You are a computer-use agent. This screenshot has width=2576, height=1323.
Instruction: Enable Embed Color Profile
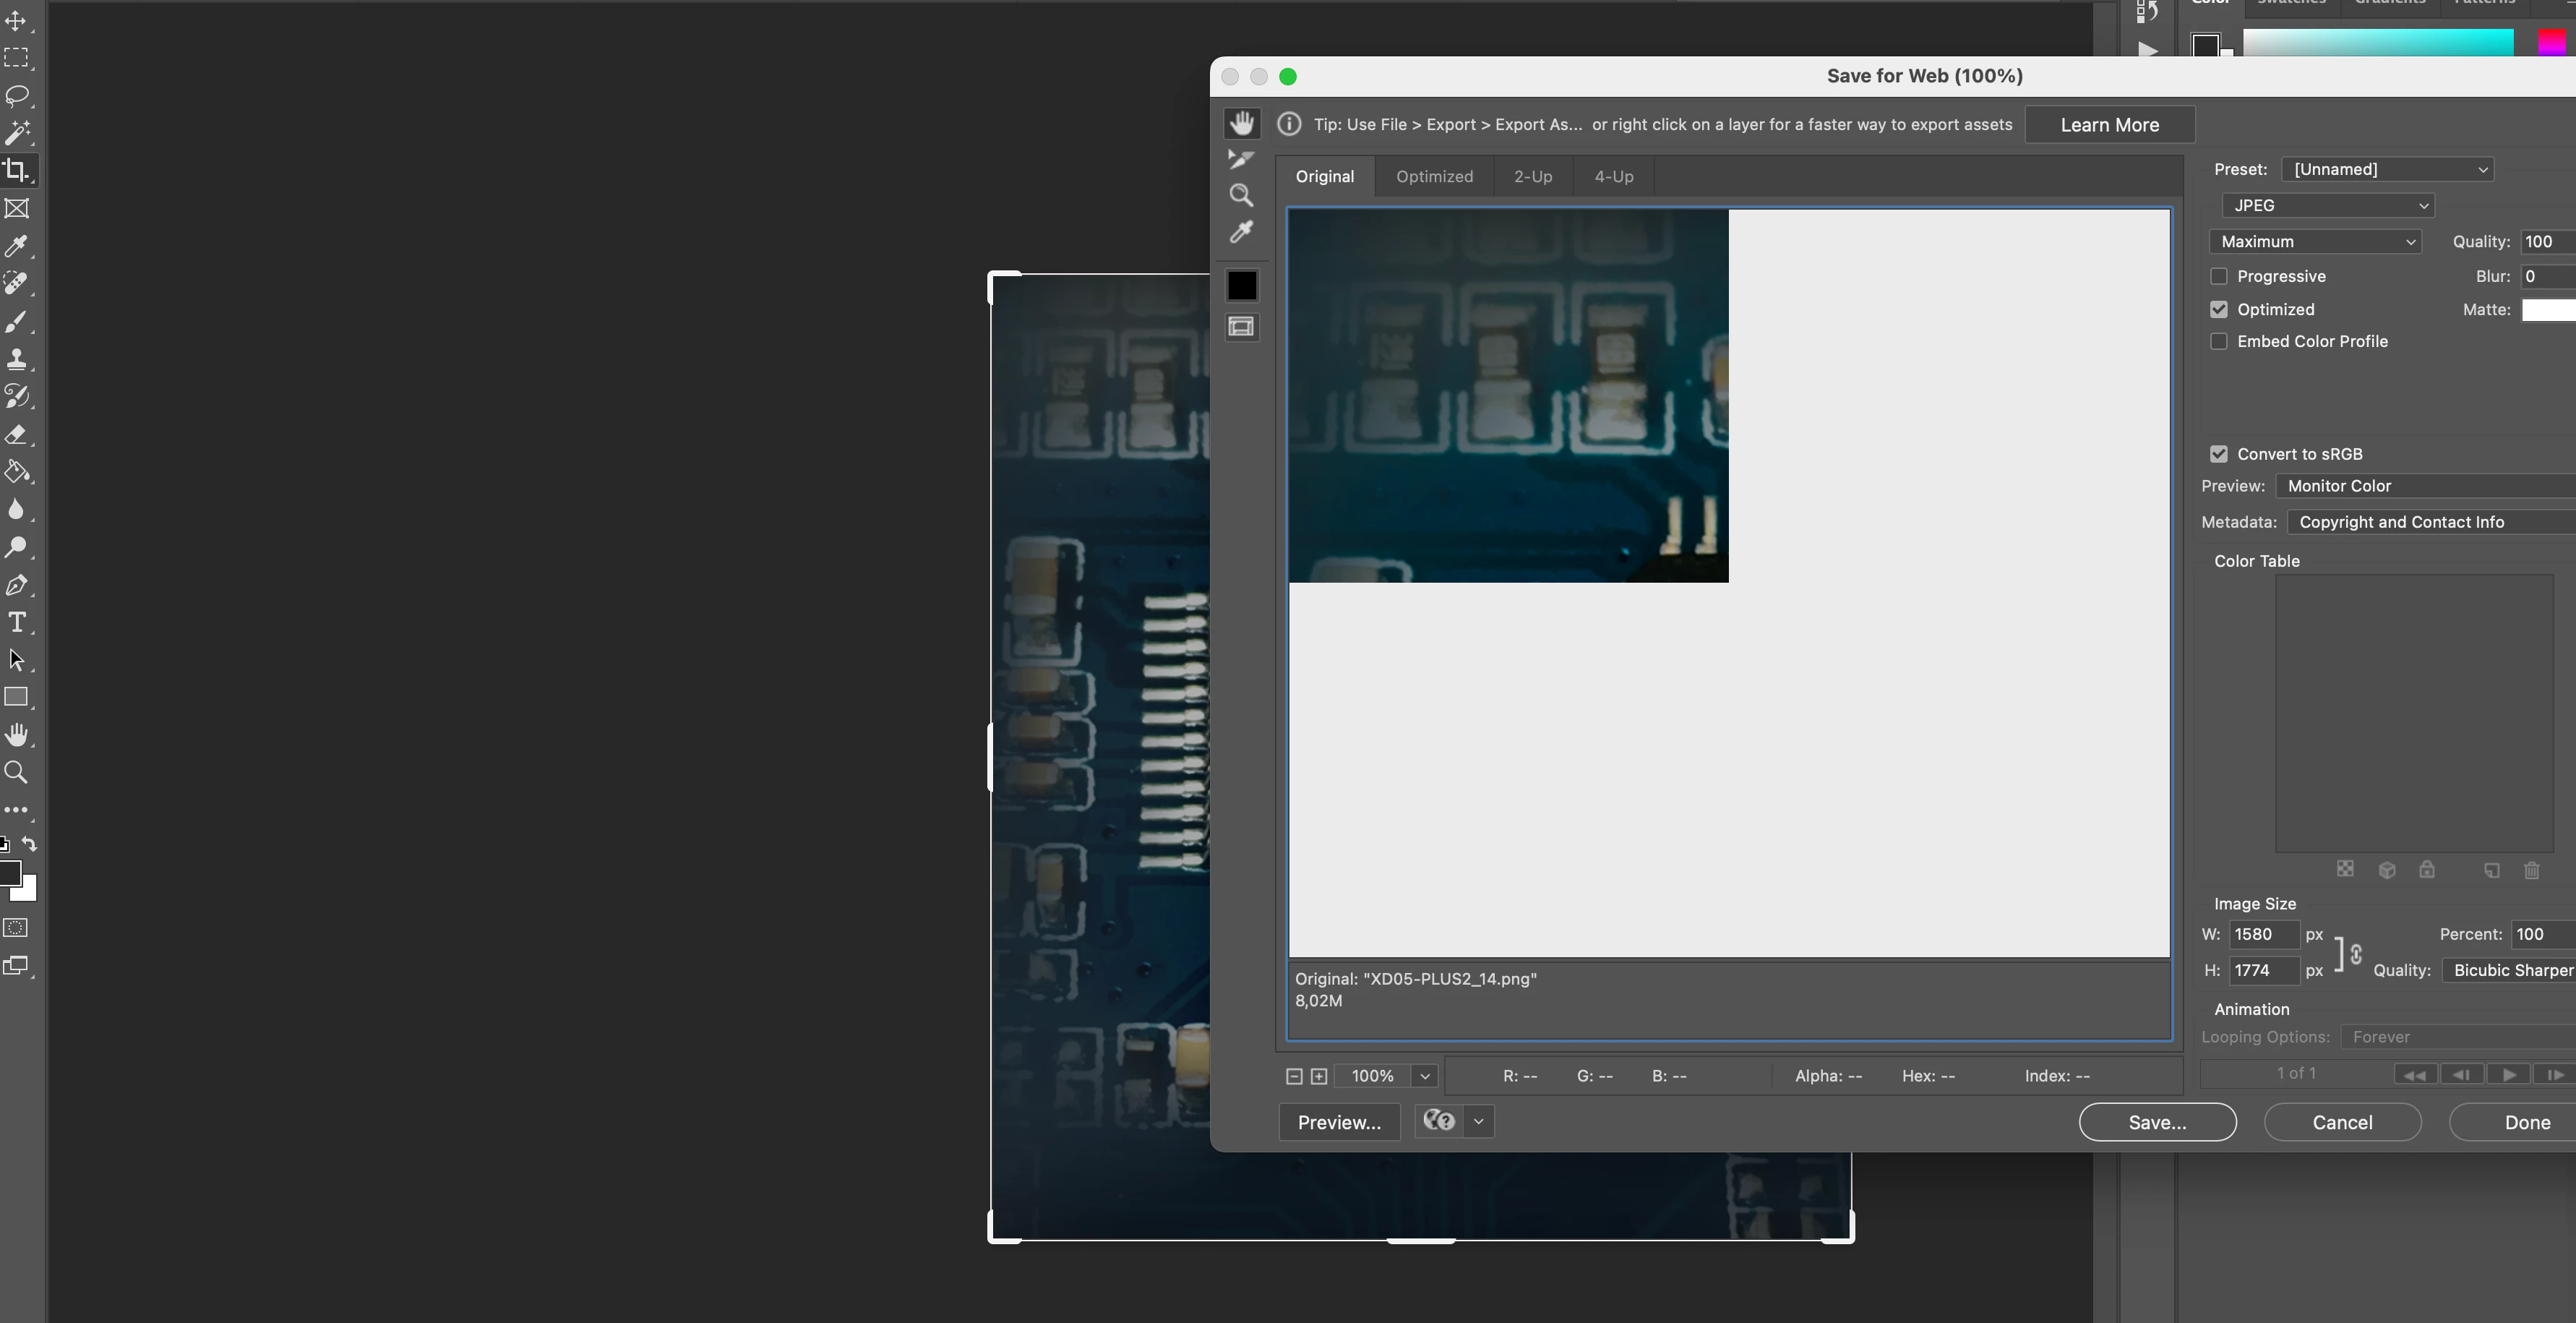[2219, 341]
